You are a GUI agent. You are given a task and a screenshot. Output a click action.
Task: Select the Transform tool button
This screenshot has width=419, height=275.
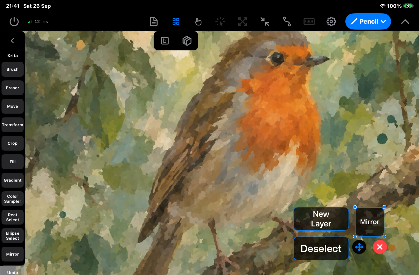click(13, 125)
